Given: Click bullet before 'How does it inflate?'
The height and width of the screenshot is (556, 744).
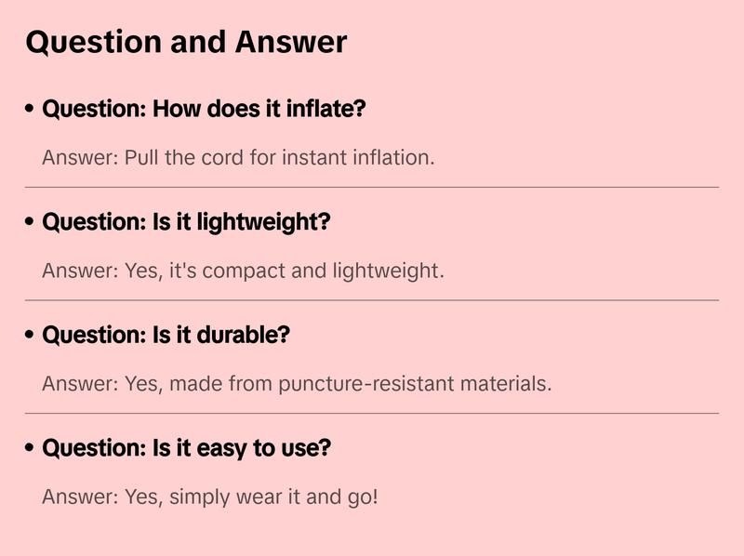Looking at the screenshot, I should pos(31,109).
